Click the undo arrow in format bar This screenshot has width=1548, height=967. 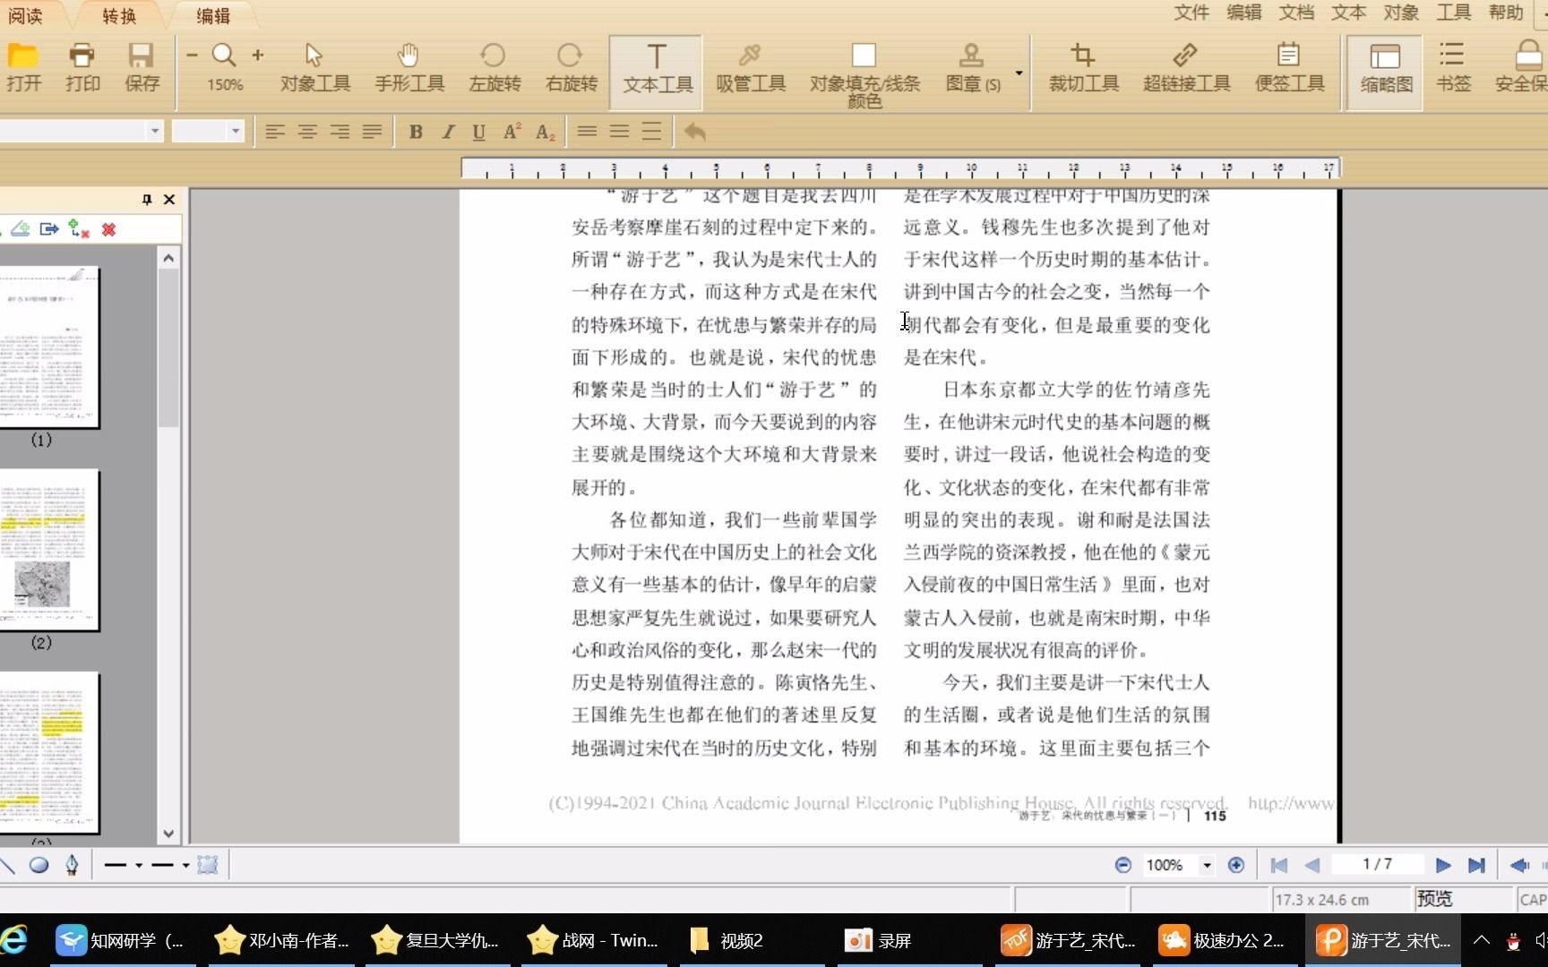click(695, 133)
